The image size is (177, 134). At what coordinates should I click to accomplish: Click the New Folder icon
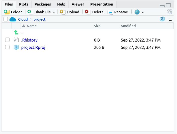[7, 12]
